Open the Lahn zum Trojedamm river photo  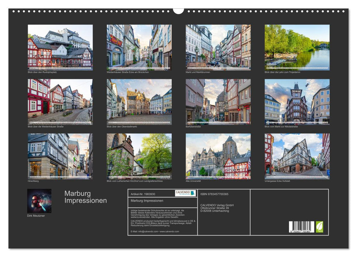tap(297, 47)
